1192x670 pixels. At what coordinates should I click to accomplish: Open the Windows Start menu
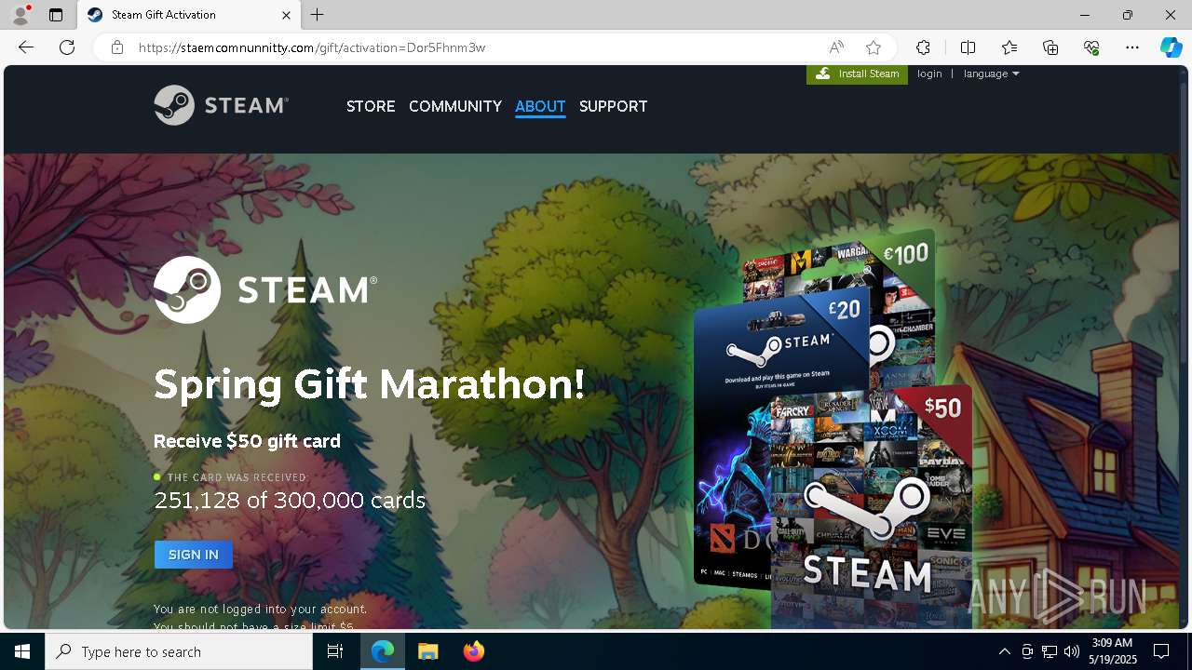pyautogui.click(x=22, y=651)
